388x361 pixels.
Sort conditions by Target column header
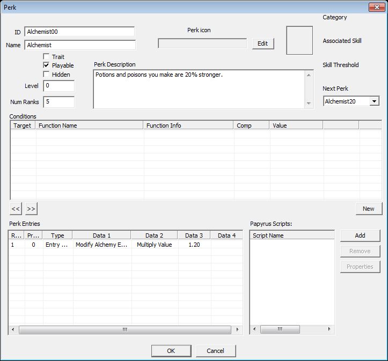coord(23,126)
